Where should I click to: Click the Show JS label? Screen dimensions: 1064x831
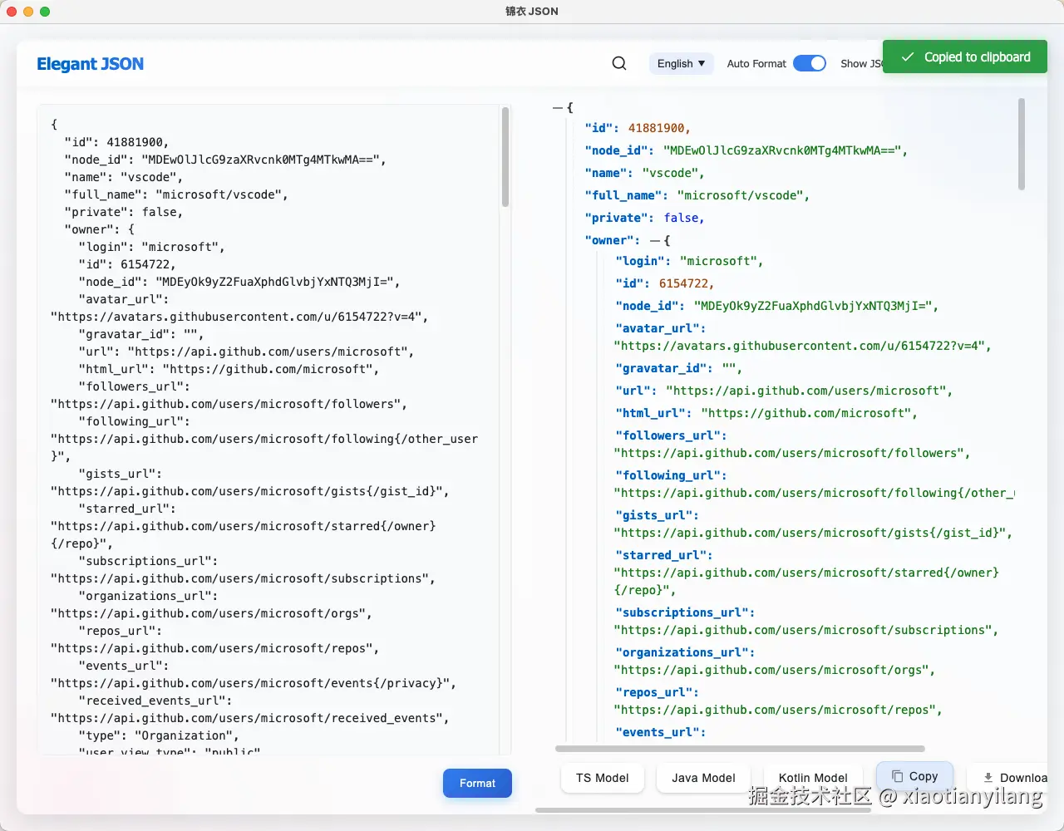tap(861, 63)
